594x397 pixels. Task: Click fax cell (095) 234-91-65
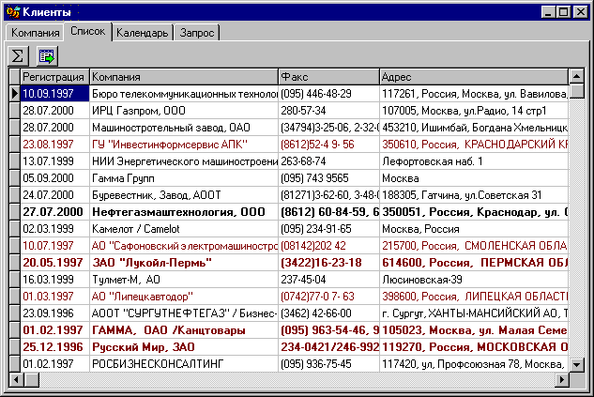pos(328,229)
